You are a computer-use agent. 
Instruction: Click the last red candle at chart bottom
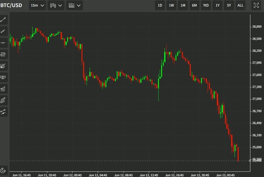[238, 154]
